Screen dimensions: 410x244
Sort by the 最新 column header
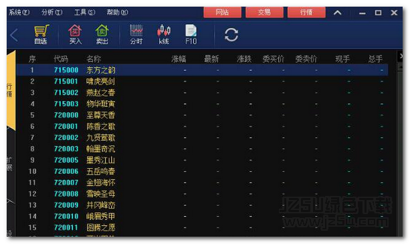[211, 59]
